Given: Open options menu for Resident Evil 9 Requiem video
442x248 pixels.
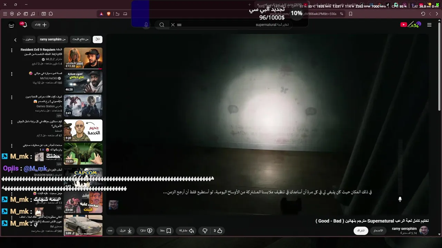Looking at the screenshot, I should pyautogui.click(x=11, y=50).
